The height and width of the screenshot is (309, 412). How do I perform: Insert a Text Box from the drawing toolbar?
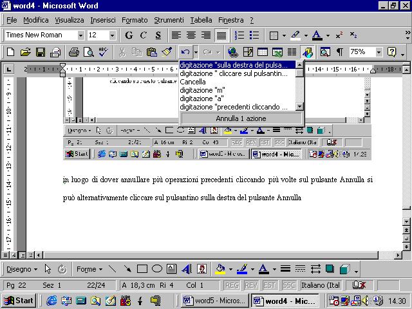coord(172,269)
